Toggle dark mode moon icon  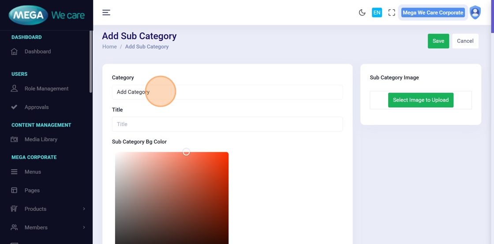point(362,12)
